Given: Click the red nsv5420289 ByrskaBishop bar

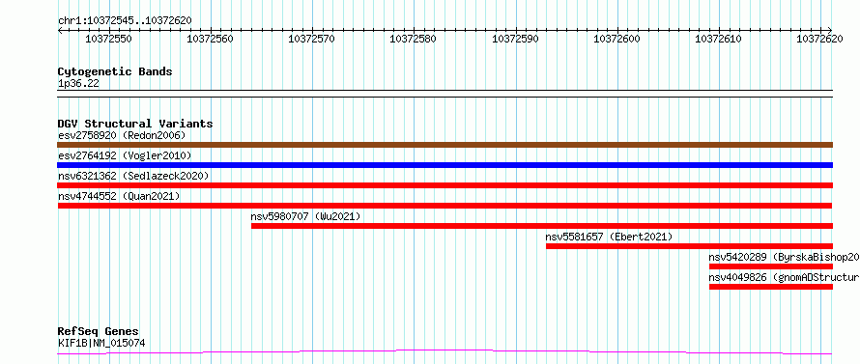Looking at the screenshot, I should (x=771, y=266).
